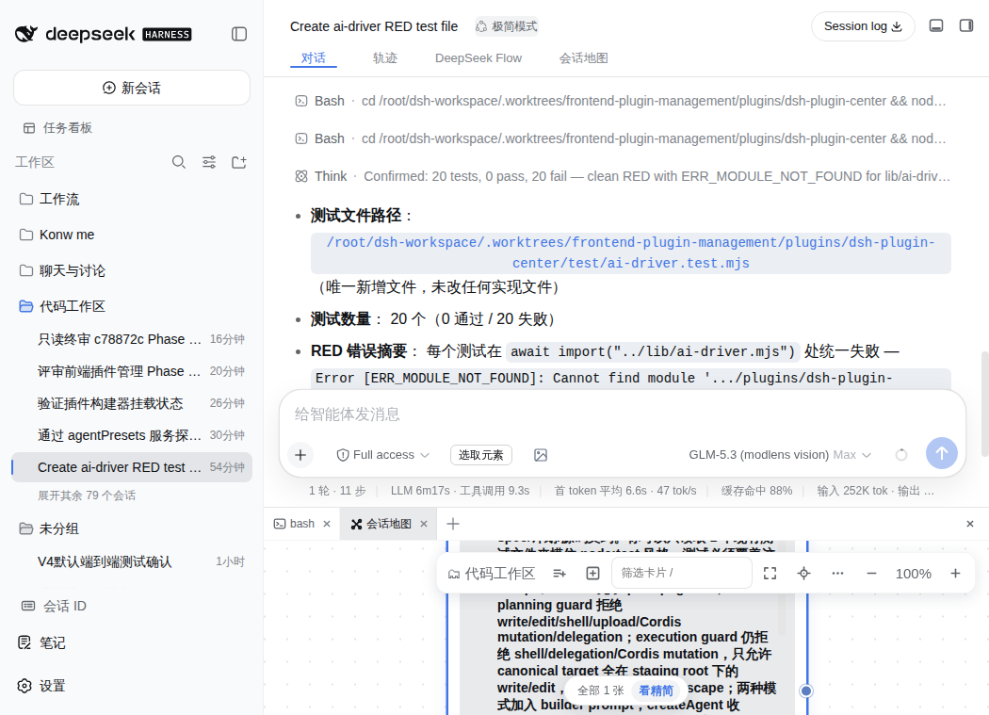989x715 pixels.
Task: Toggle right side panel layout icon
Action: tap(966, 25)
